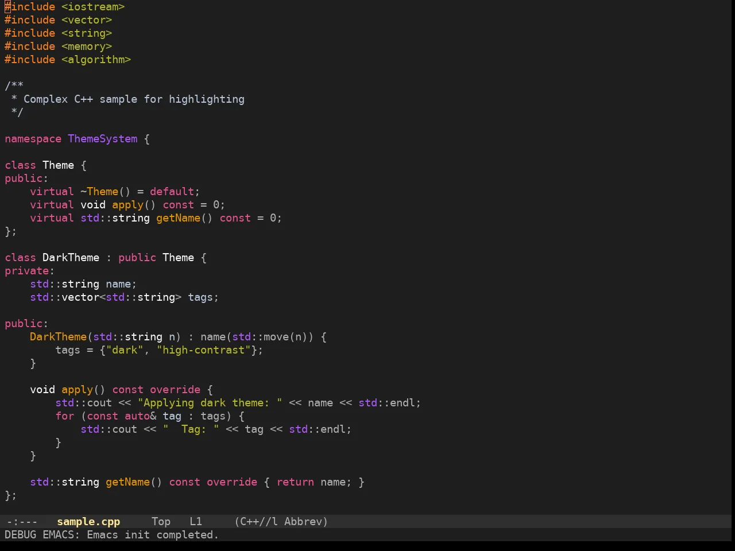Click the sample.cpp buffer name in mode line

coord(88,522)
